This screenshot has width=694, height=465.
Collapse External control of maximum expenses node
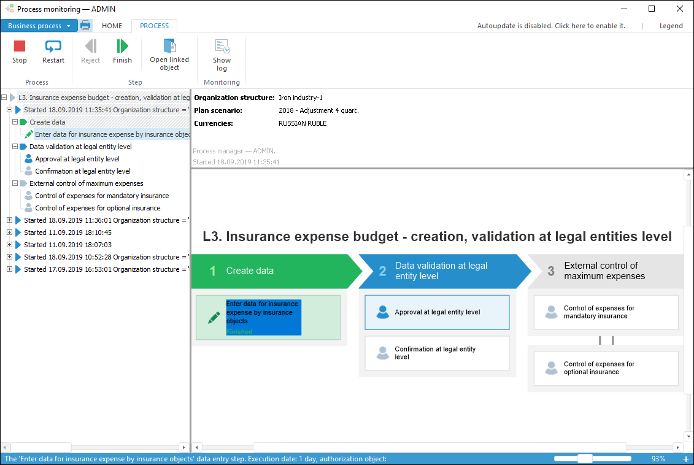pyautogui.click(x=15, y=183)
